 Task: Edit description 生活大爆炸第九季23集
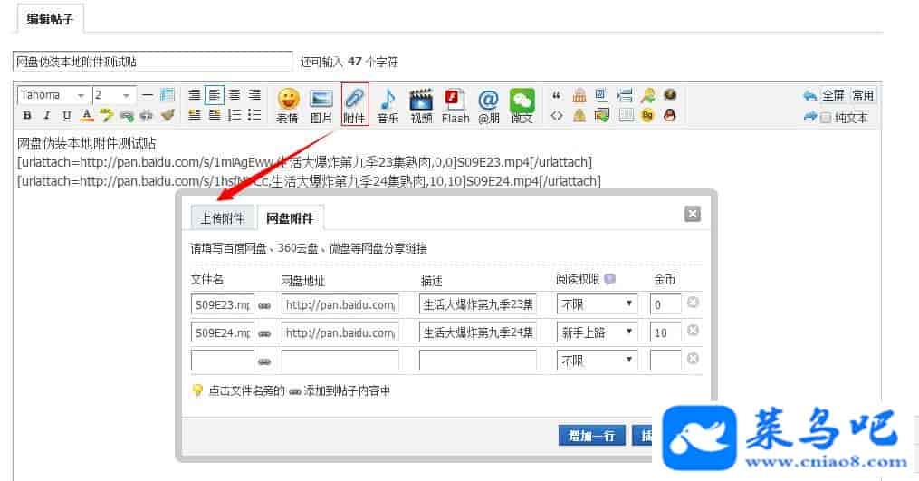pyautogui.click(x=478, y=304)
